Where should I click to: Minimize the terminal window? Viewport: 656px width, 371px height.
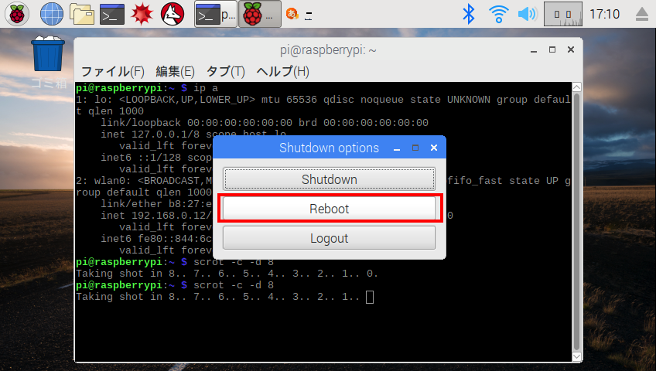click(x=534, y=50)
